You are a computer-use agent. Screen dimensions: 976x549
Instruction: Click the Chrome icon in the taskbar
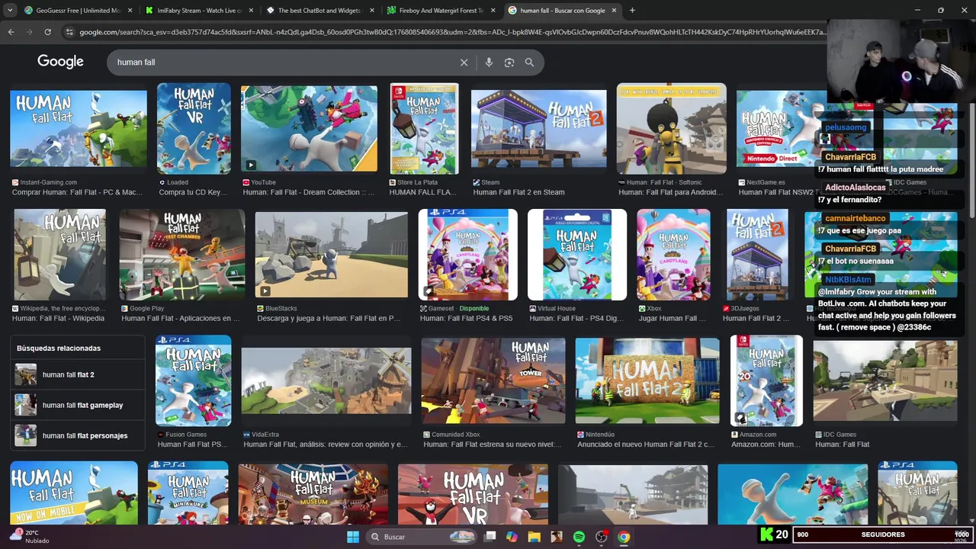[x=624, y=537]
